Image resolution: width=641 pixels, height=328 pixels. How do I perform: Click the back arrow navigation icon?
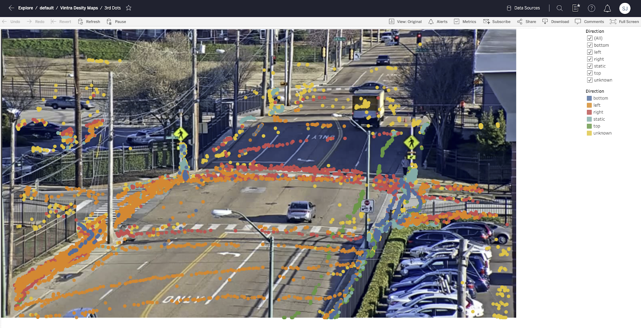pyautogui.click(x=11, y=8)
